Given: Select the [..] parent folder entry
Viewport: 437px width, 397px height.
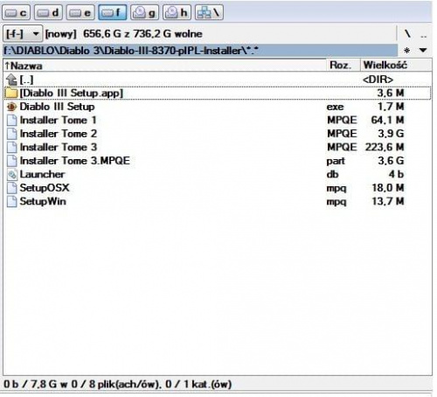Looking at the screenshot, I should tap(218, 80).
